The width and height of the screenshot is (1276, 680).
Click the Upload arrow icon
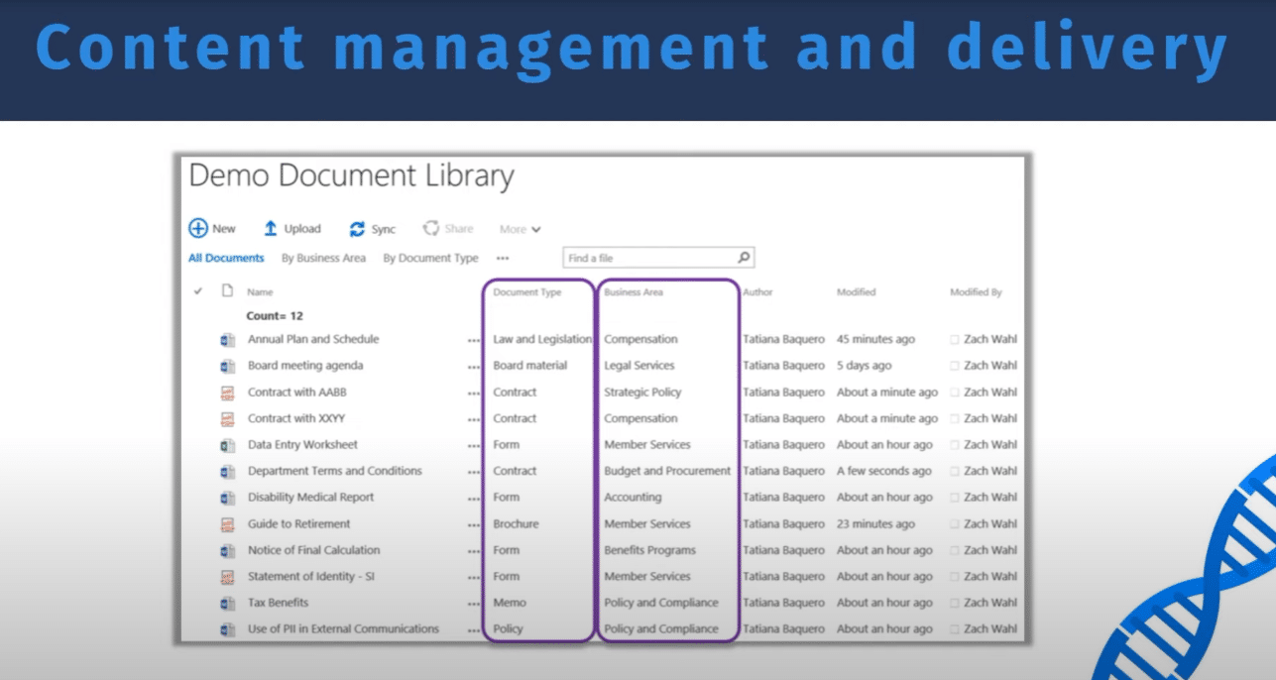coord(271,228)
